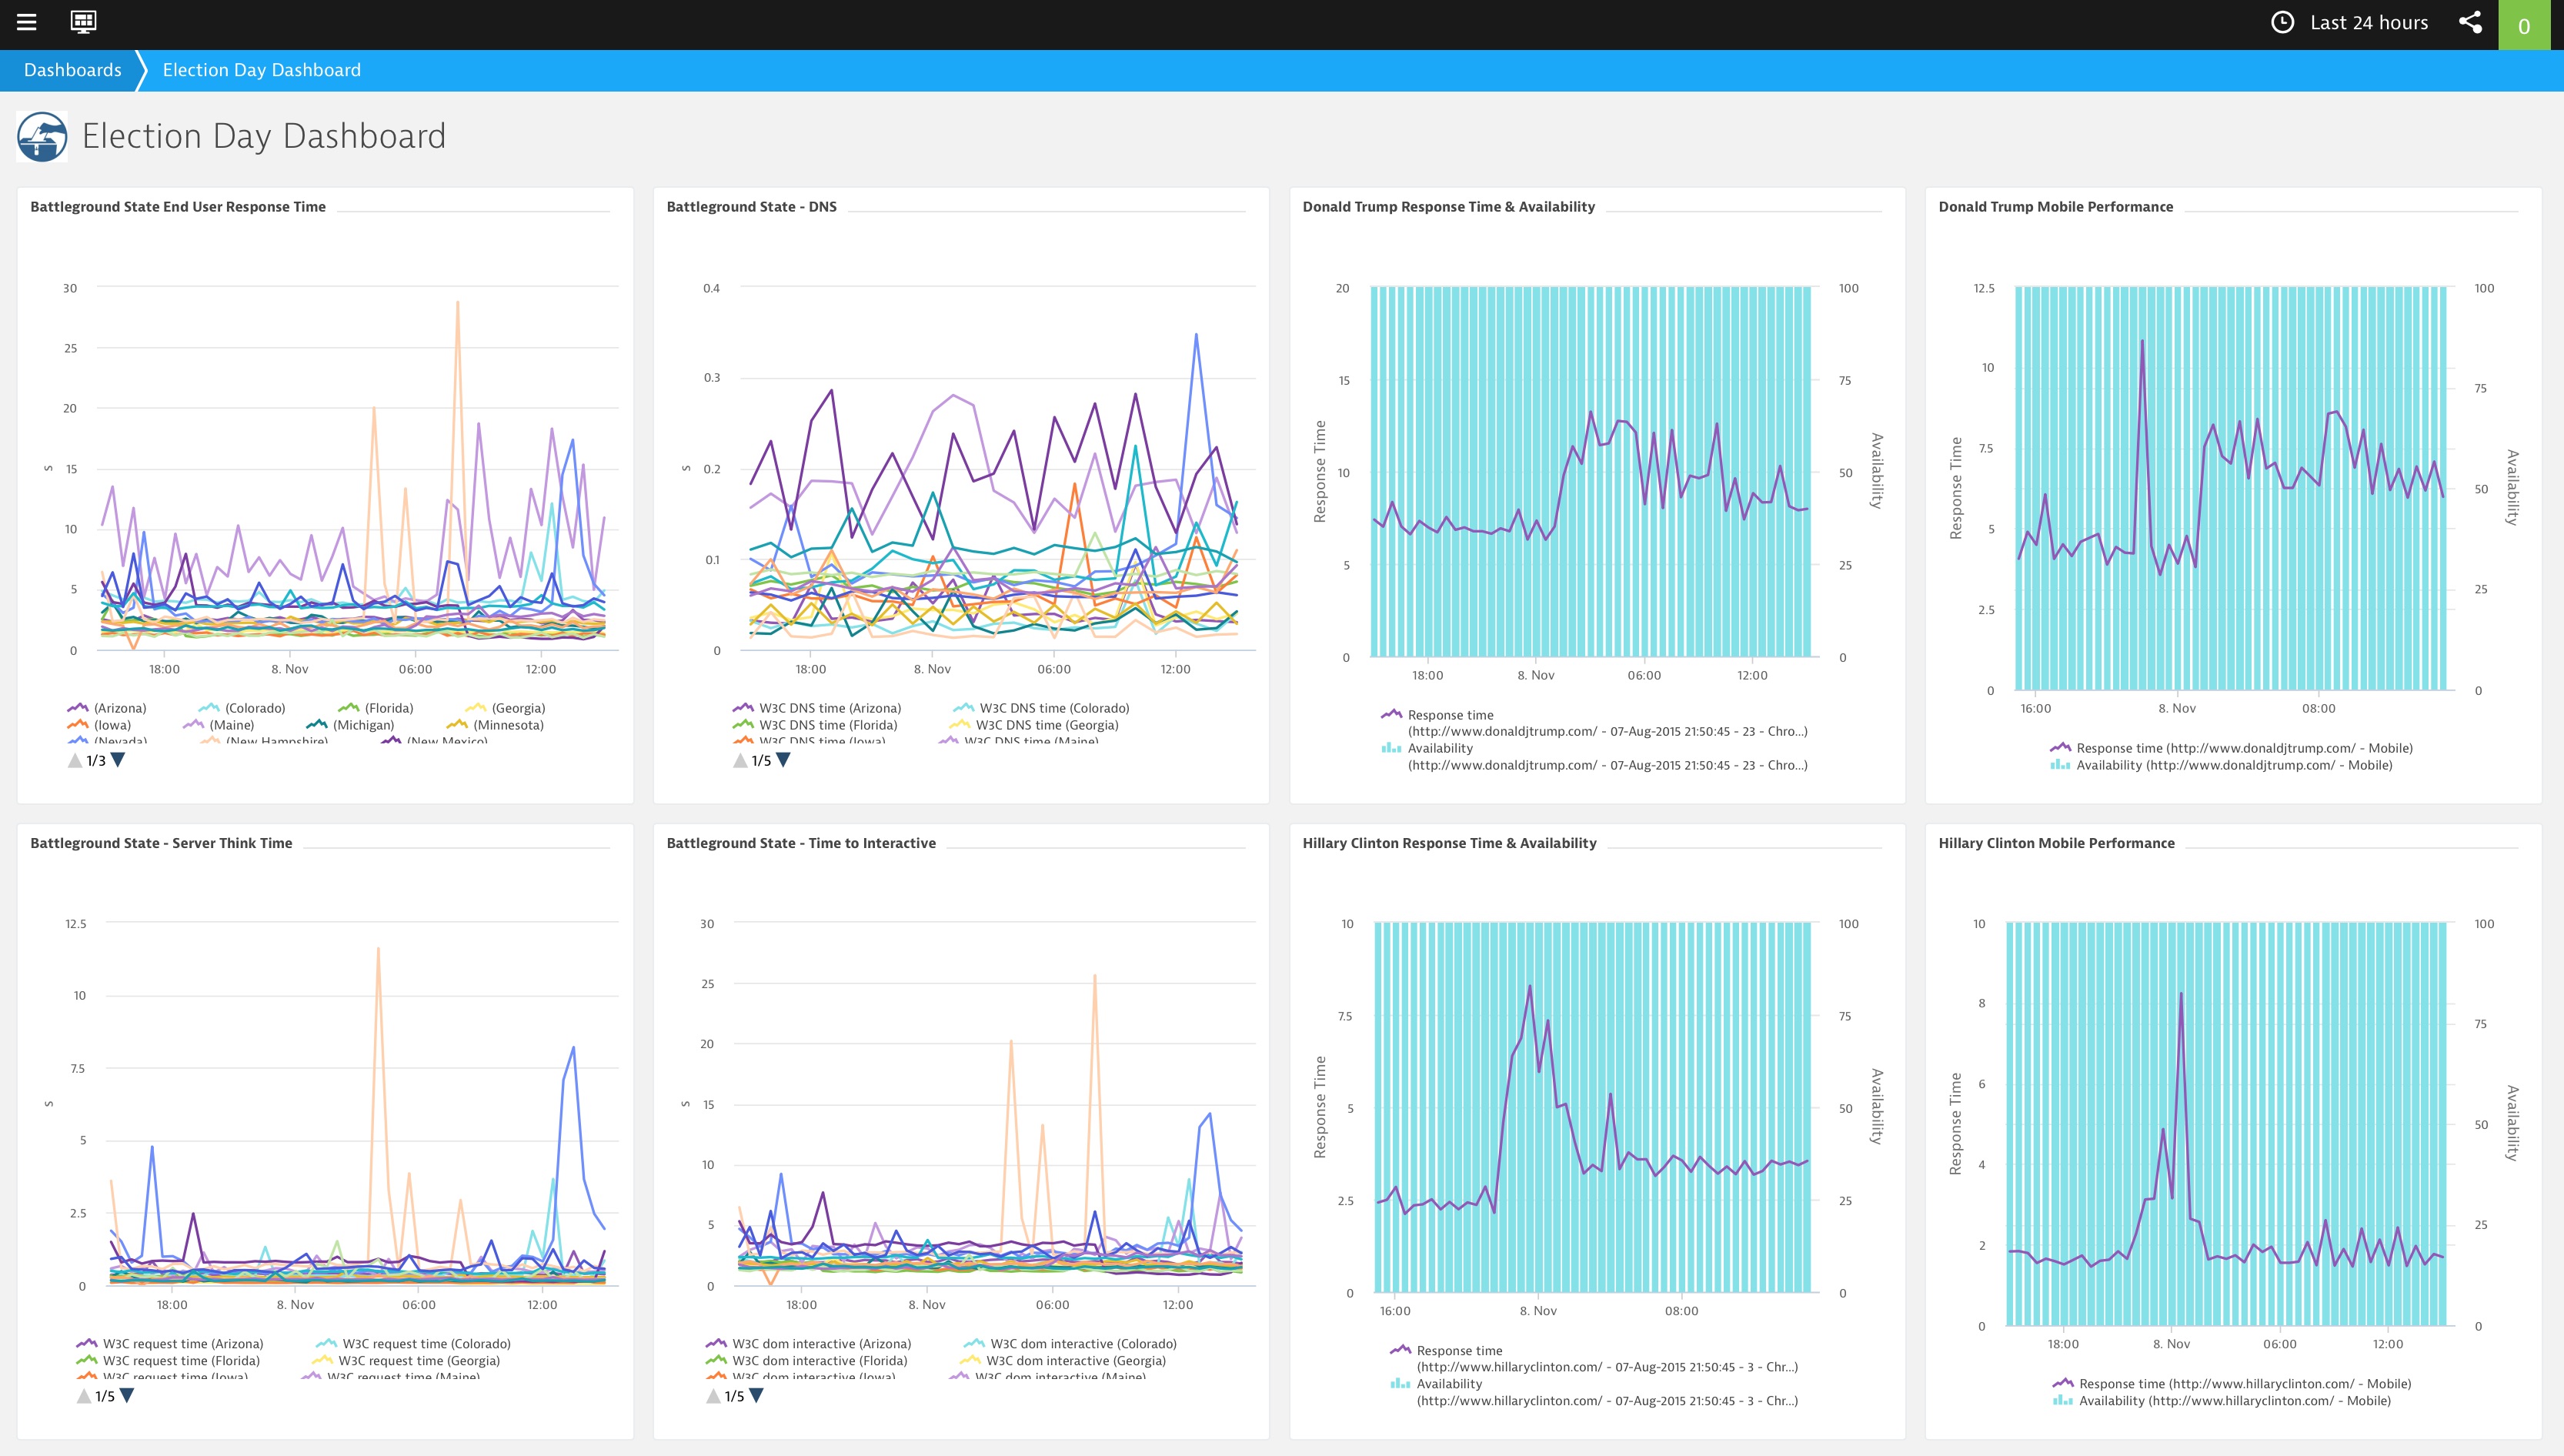Click previous legend page arrow in End User Response Time chart

click(75, 760)
